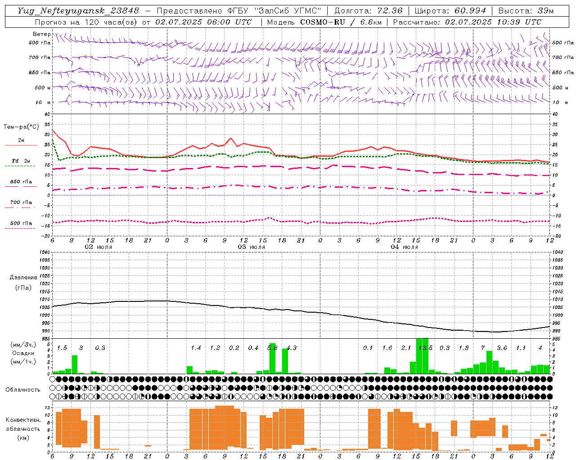Click the Td 2м dew point legend entry
The width and height of the screenshot is (576, 460).
(x=21, y=161)
